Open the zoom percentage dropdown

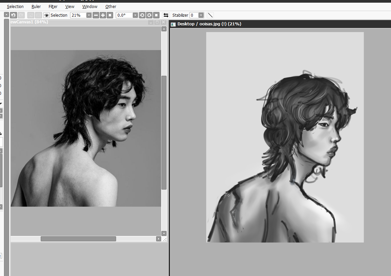pyautogui.click(x=89, y=15)
